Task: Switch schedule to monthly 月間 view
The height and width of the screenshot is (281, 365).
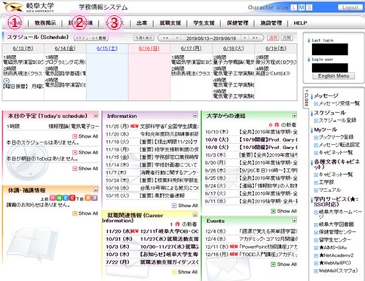Action: [x=287, y=38]
